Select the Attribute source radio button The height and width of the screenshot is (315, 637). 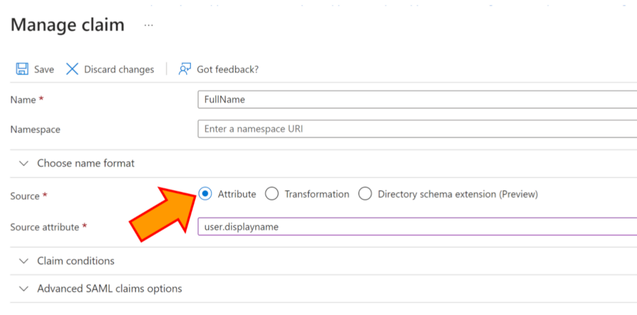click(x=205, y=194)
